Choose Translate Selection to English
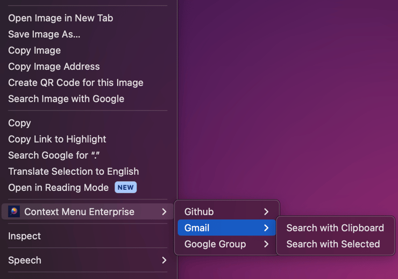This screenshot has height=279, width=398. (74, 171)
